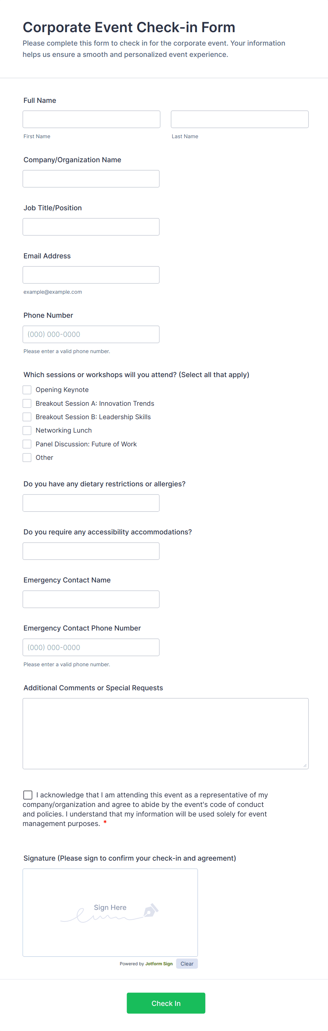The width and height of the screenshot is (328, 1031).
Task: Select Breakout Session A: Innovation Trends
Action: [27, 403]
